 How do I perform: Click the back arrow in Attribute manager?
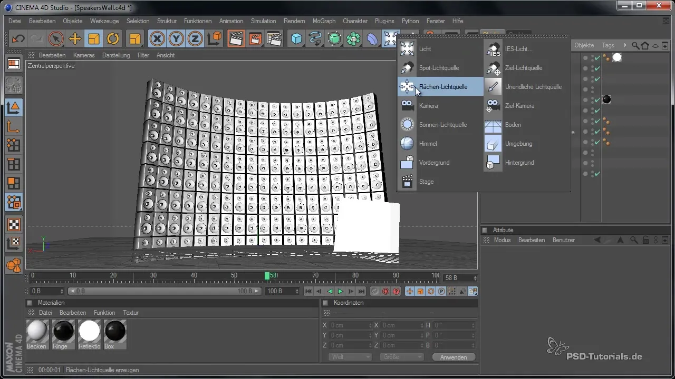coord(597,240)
